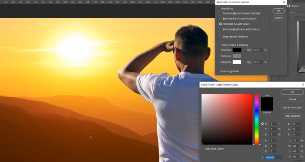Select the H hue radio button
The height and width of the screenshot is (162, 305).
click(263, 124)
